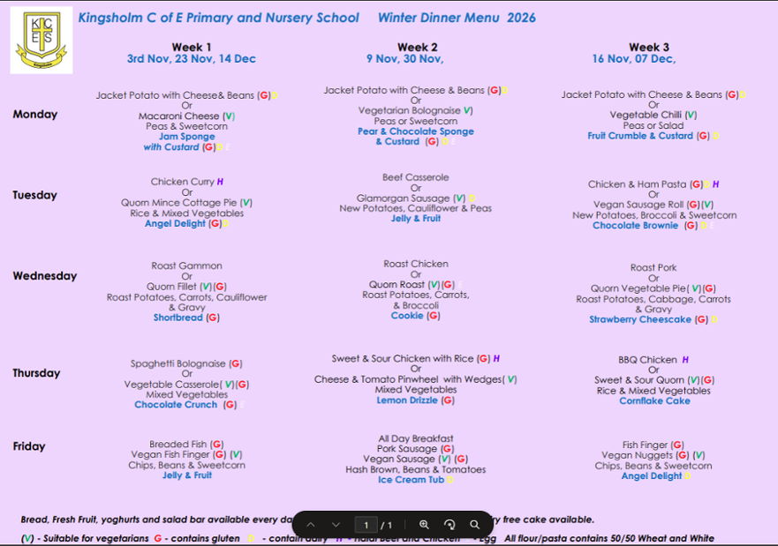This screenshot has width=778, height=546.
Task: Click the 'Week 2' column heading
Action: tap(418, 47)
